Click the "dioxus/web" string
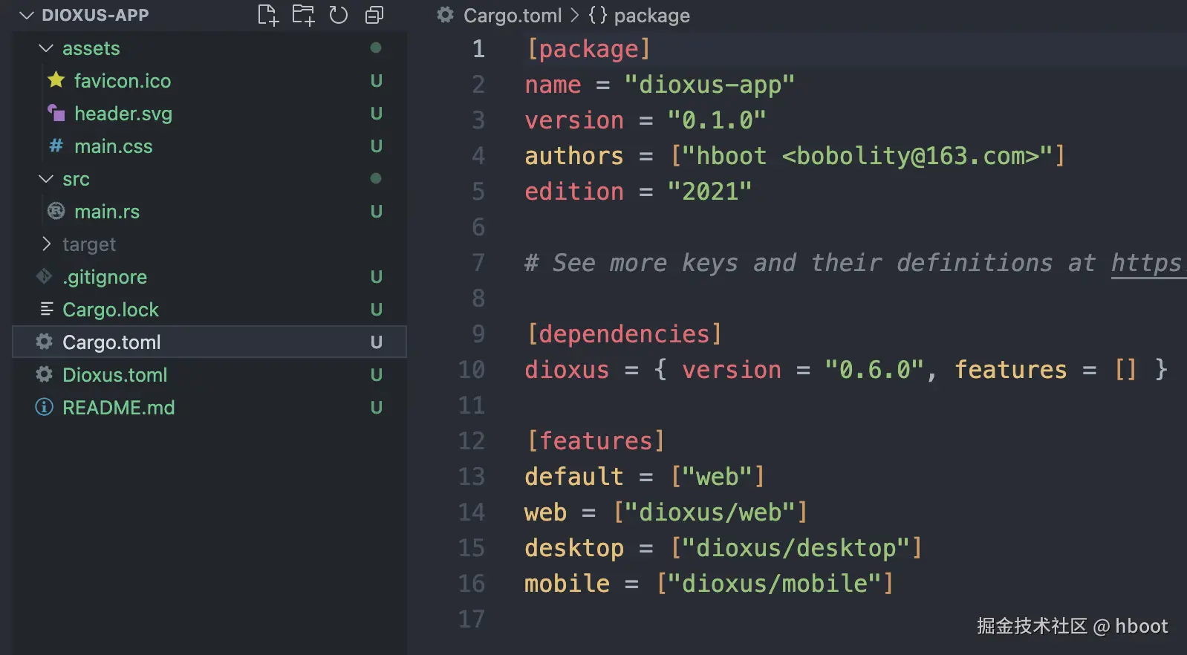Viewport: 1187px width, 655px height. pyautogui.click(x=710, y=512)
